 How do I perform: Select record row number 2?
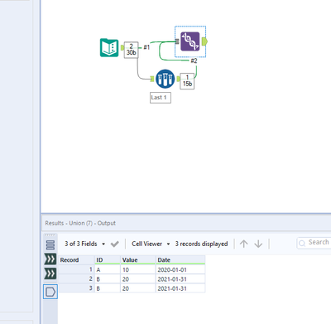[76, 279]
